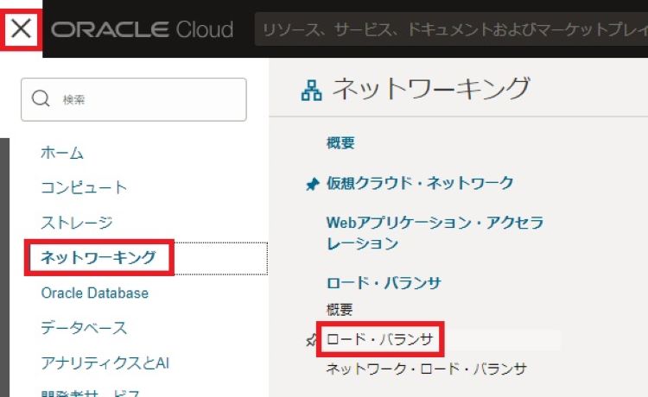648x397 pixels.
Task: Click the networking icon beside the ネットワーキング heading
Action: point(311,89)
